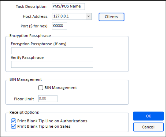Viewport: 166px width, 137px height.
Task: Expand the Host Address dropdown arrow
Action: 88,16
